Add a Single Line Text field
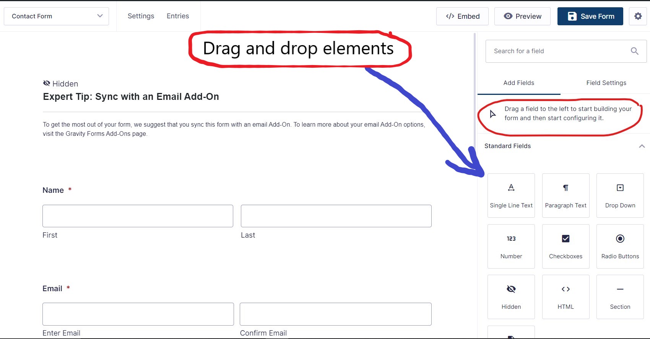Image resolution: width=650 pixels, height=339 pixels. coord(511,196)
